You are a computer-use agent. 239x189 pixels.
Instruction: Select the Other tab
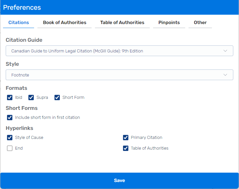(x=200, y=23)
